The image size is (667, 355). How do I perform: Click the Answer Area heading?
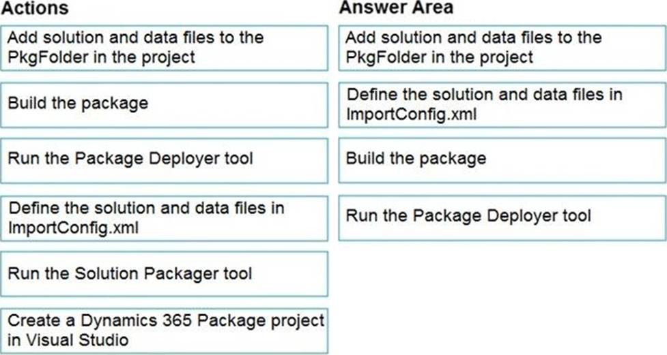tap(396, 7)
